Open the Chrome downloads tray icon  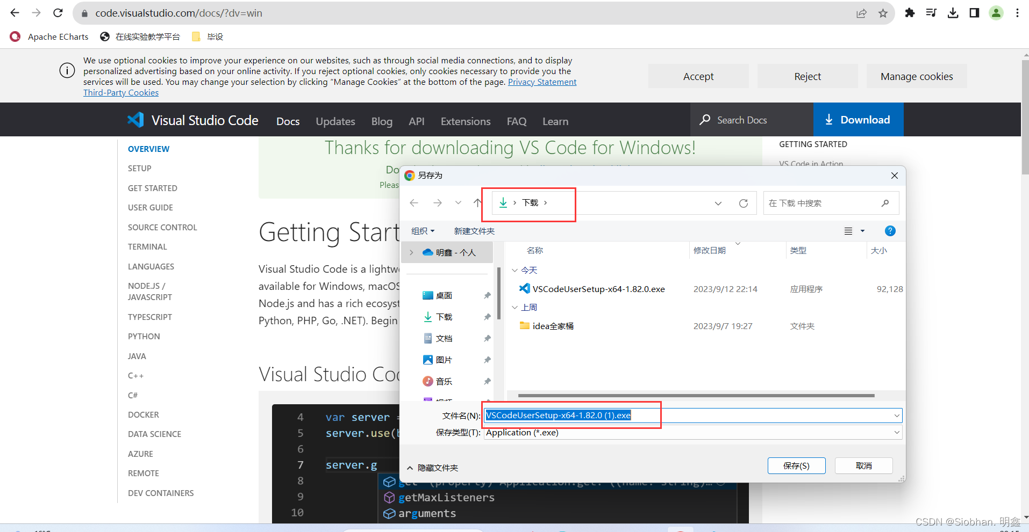coord(953,13)
